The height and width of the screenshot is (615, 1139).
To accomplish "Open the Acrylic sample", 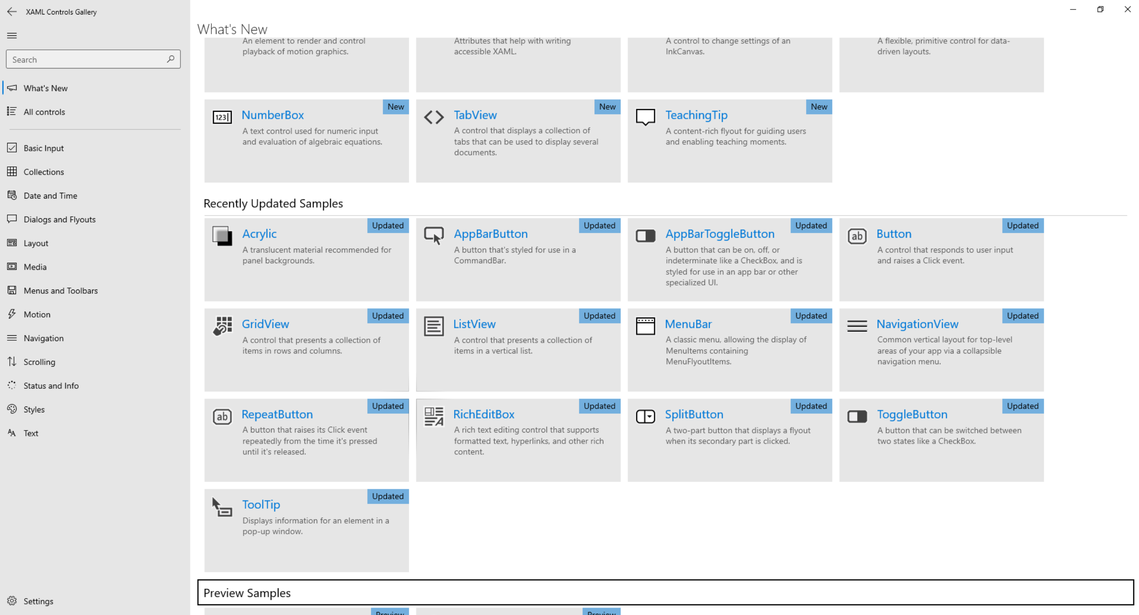I will click(259, 234).
